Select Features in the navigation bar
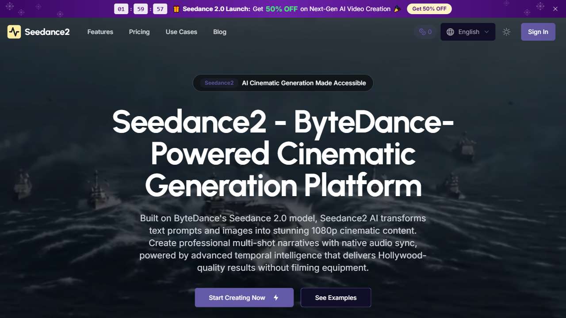The width and height of the screenshot is (566, 318). pos(100,31)
